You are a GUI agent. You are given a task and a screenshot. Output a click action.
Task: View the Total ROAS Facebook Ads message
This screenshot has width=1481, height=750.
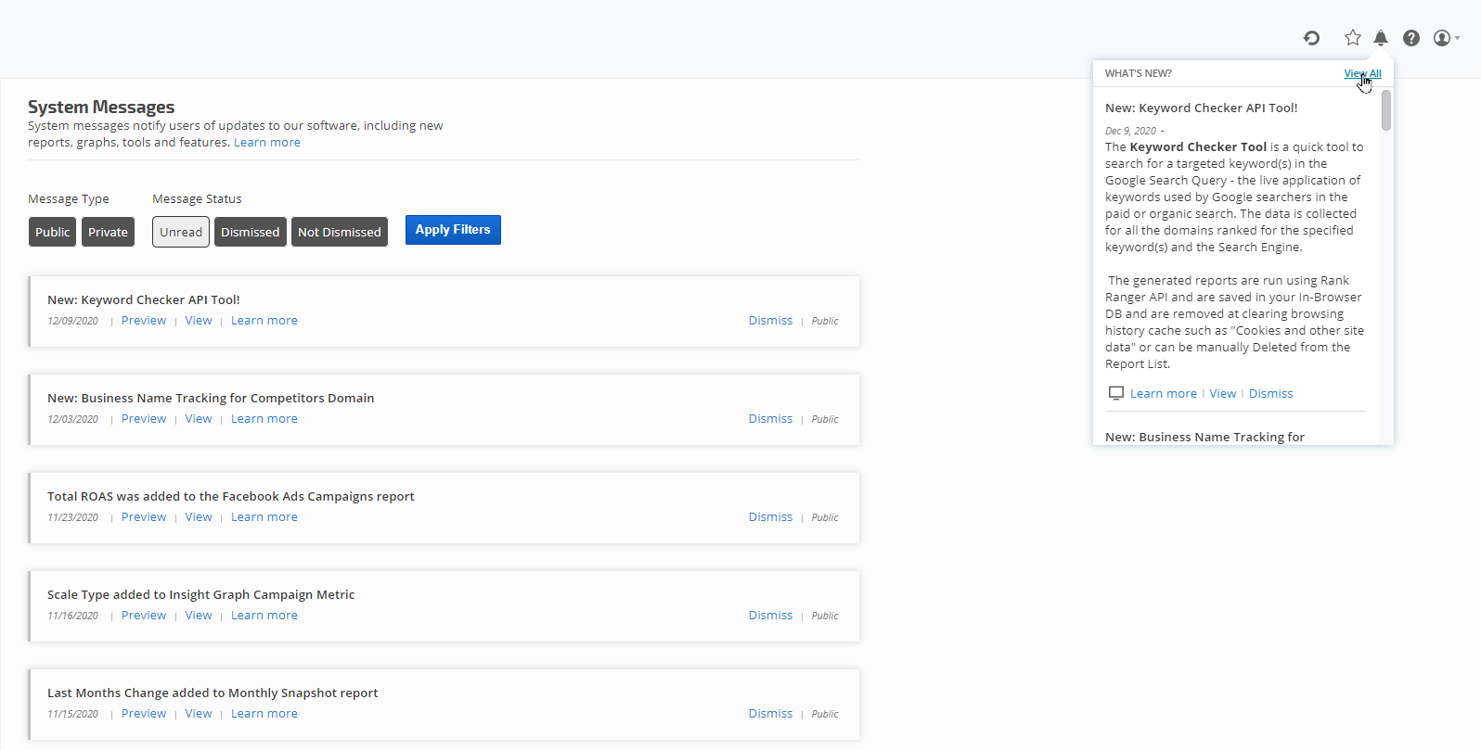click(x=199, y=517)
